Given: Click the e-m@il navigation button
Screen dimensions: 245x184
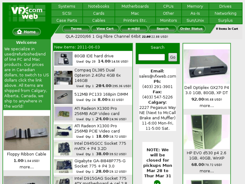Looking at the screenshot, I should click(134, 29).
